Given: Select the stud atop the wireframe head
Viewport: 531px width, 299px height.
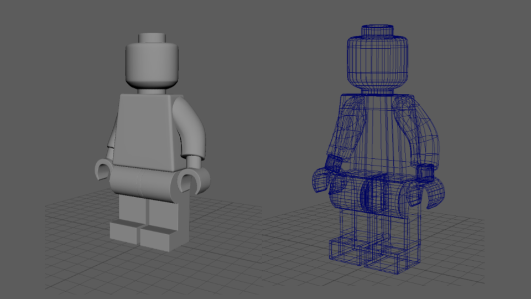Looking at the screenshot, I should point(377,30).
